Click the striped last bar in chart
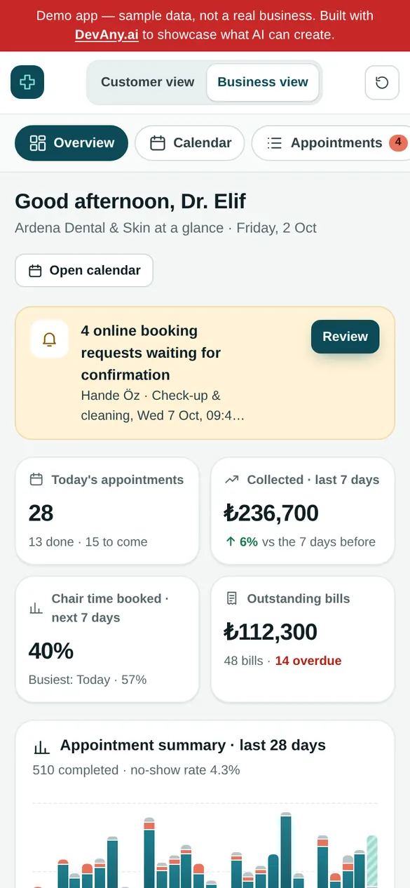 tap(372, 861)
